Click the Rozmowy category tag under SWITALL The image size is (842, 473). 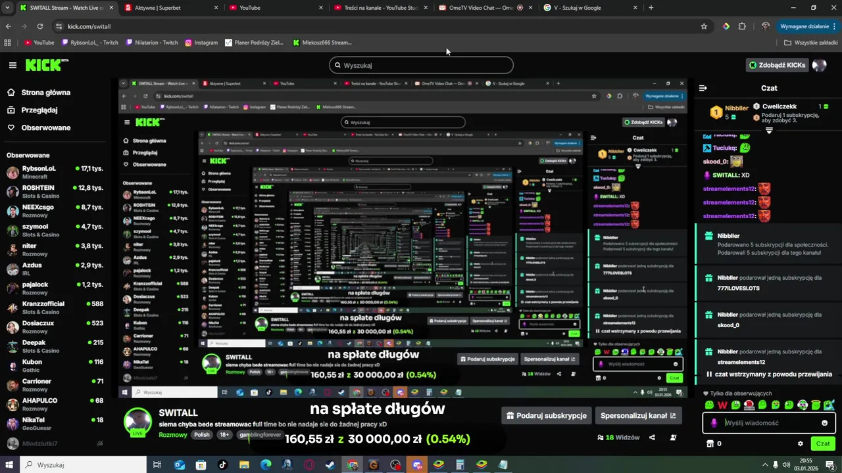click(173, 435)
